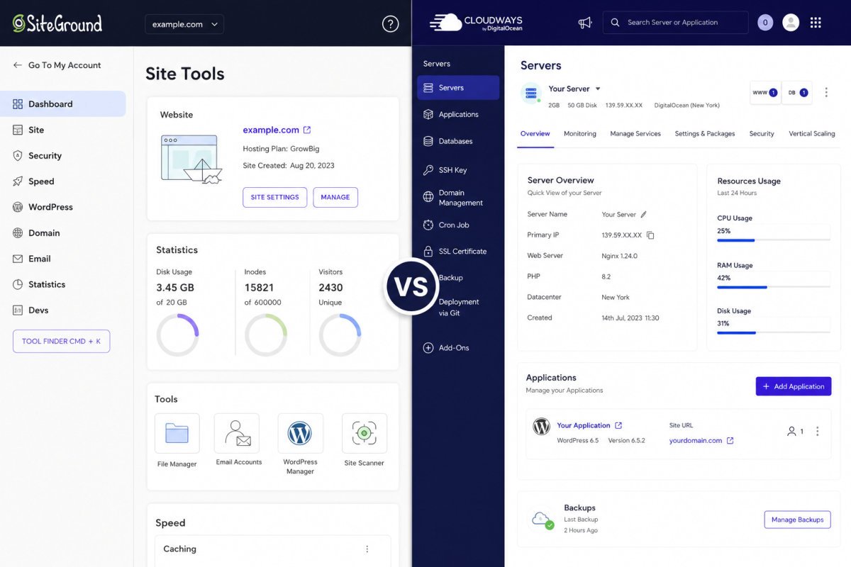
Task: Expand the Your Server dropdown arrow
Action: (x=598, y=89)
